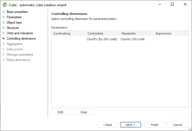The image size is (192, 131).
Task: Open Units and indicators step
Action: tap(20, 33)
